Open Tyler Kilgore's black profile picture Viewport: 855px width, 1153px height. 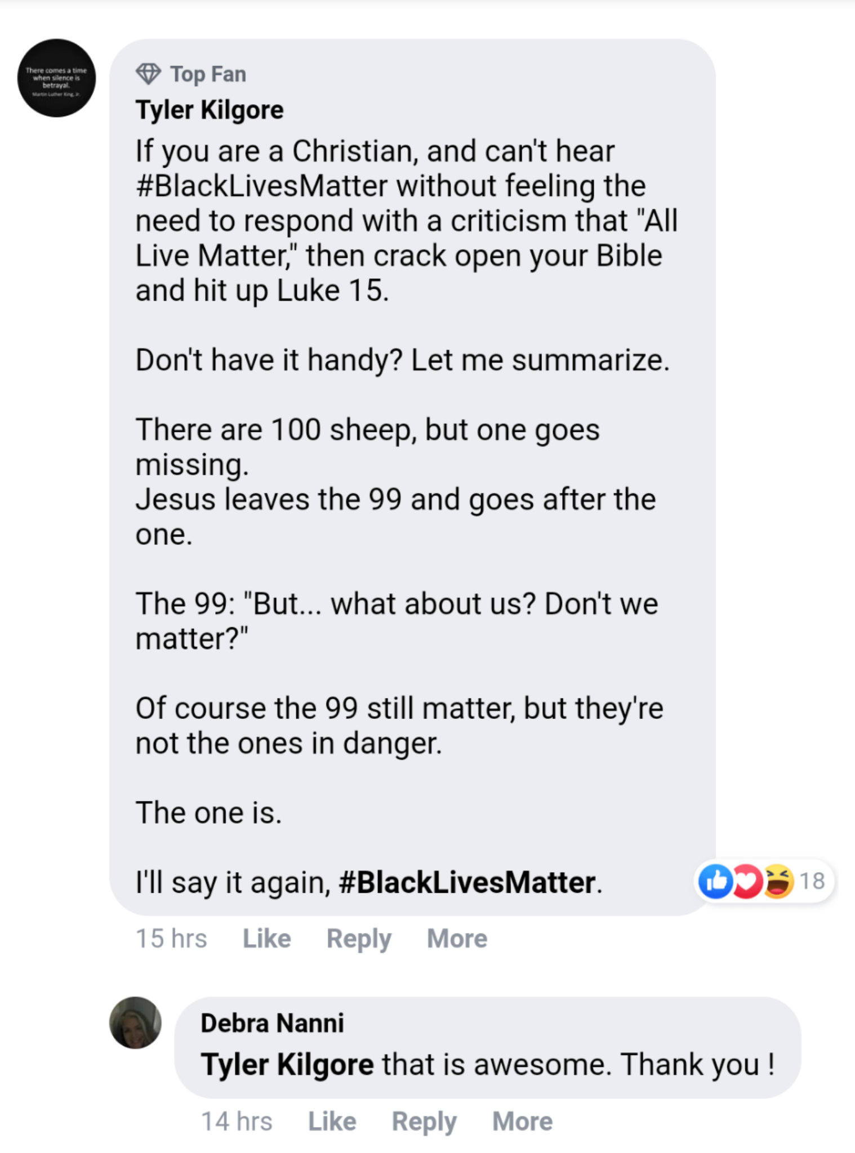pyautogui.click(x=56, y=78)
